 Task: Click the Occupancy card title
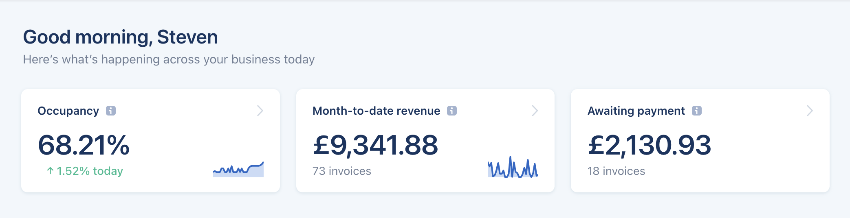click(x=68, y=111)
